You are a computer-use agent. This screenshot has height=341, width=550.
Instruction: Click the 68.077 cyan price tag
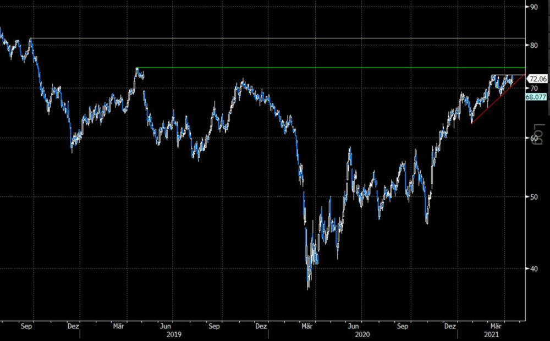[x=536, y=97]
